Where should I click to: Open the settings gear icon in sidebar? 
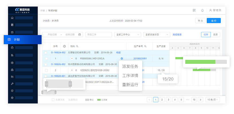pos(12,98)
